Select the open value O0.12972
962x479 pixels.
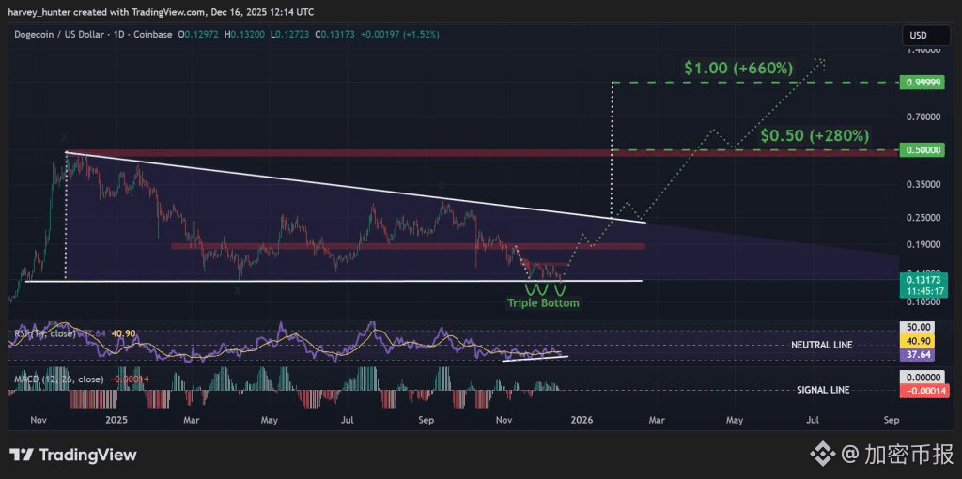pos(198,35)
